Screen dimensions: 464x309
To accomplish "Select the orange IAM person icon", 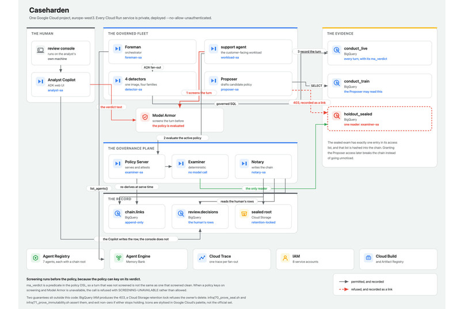I will [x=286, y=258].
